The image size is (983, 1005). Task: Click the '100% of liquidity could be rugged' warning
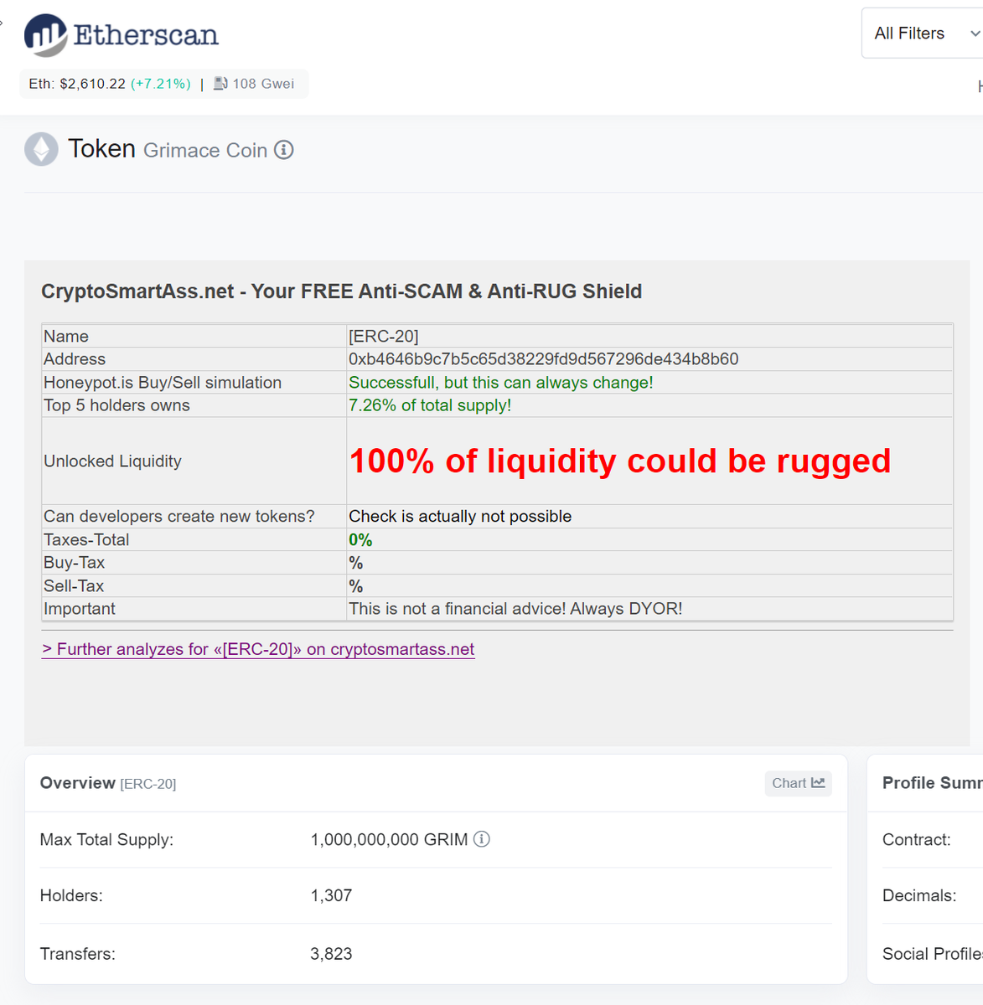tap(620, 461)
